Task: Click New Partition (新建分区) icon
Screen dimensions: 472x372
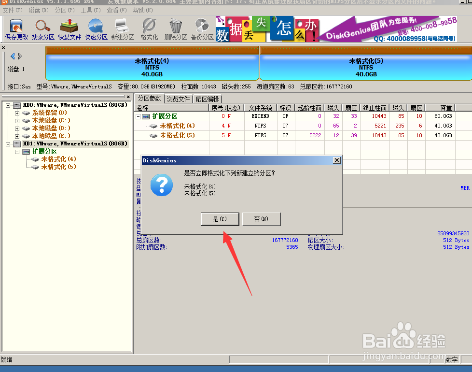Action: point(123,29)
